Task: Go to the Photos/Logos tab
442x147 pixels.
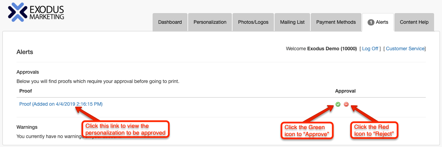Action: pyautogui.click(x=253, y=22)
